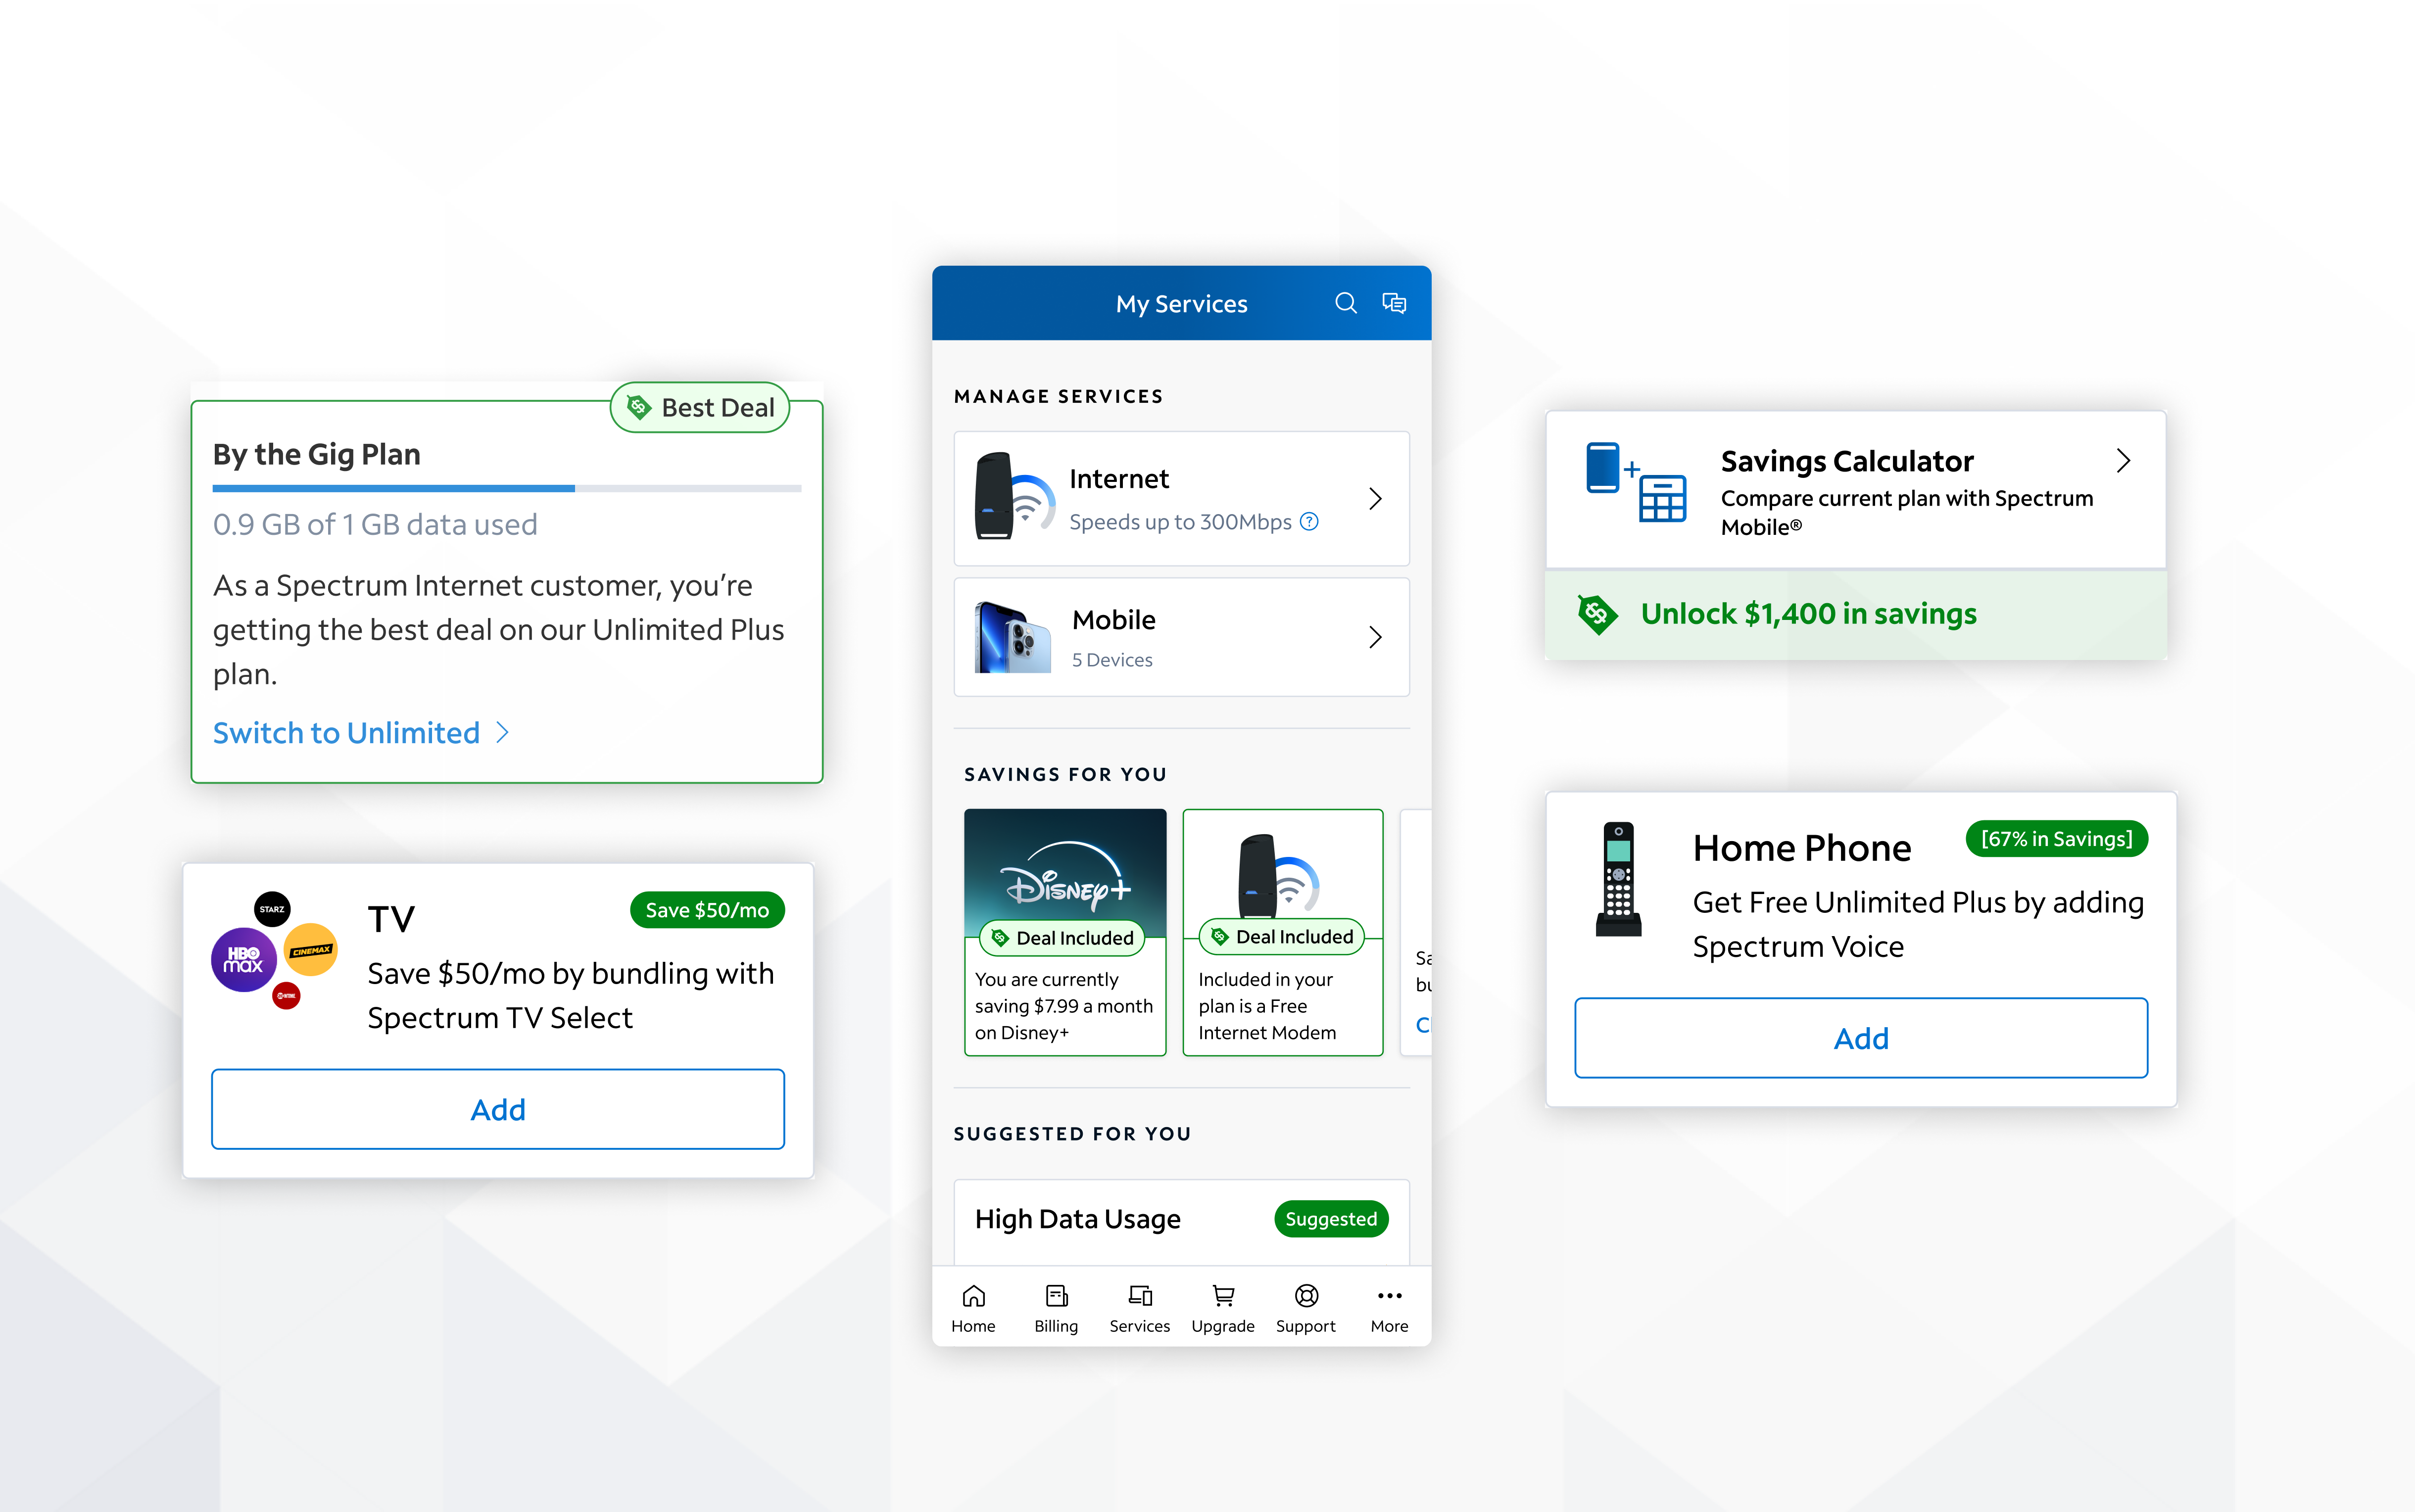
Task: Click '0.9 GB of 1 GB data used'
Action: click(x=375, y=524)
